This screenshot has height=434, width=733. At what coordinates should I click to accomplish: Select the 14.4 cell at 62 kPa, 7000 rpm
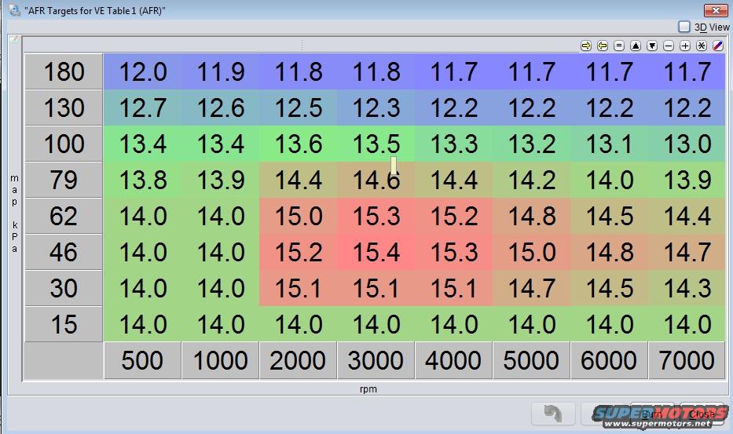[x=687, y=216]
